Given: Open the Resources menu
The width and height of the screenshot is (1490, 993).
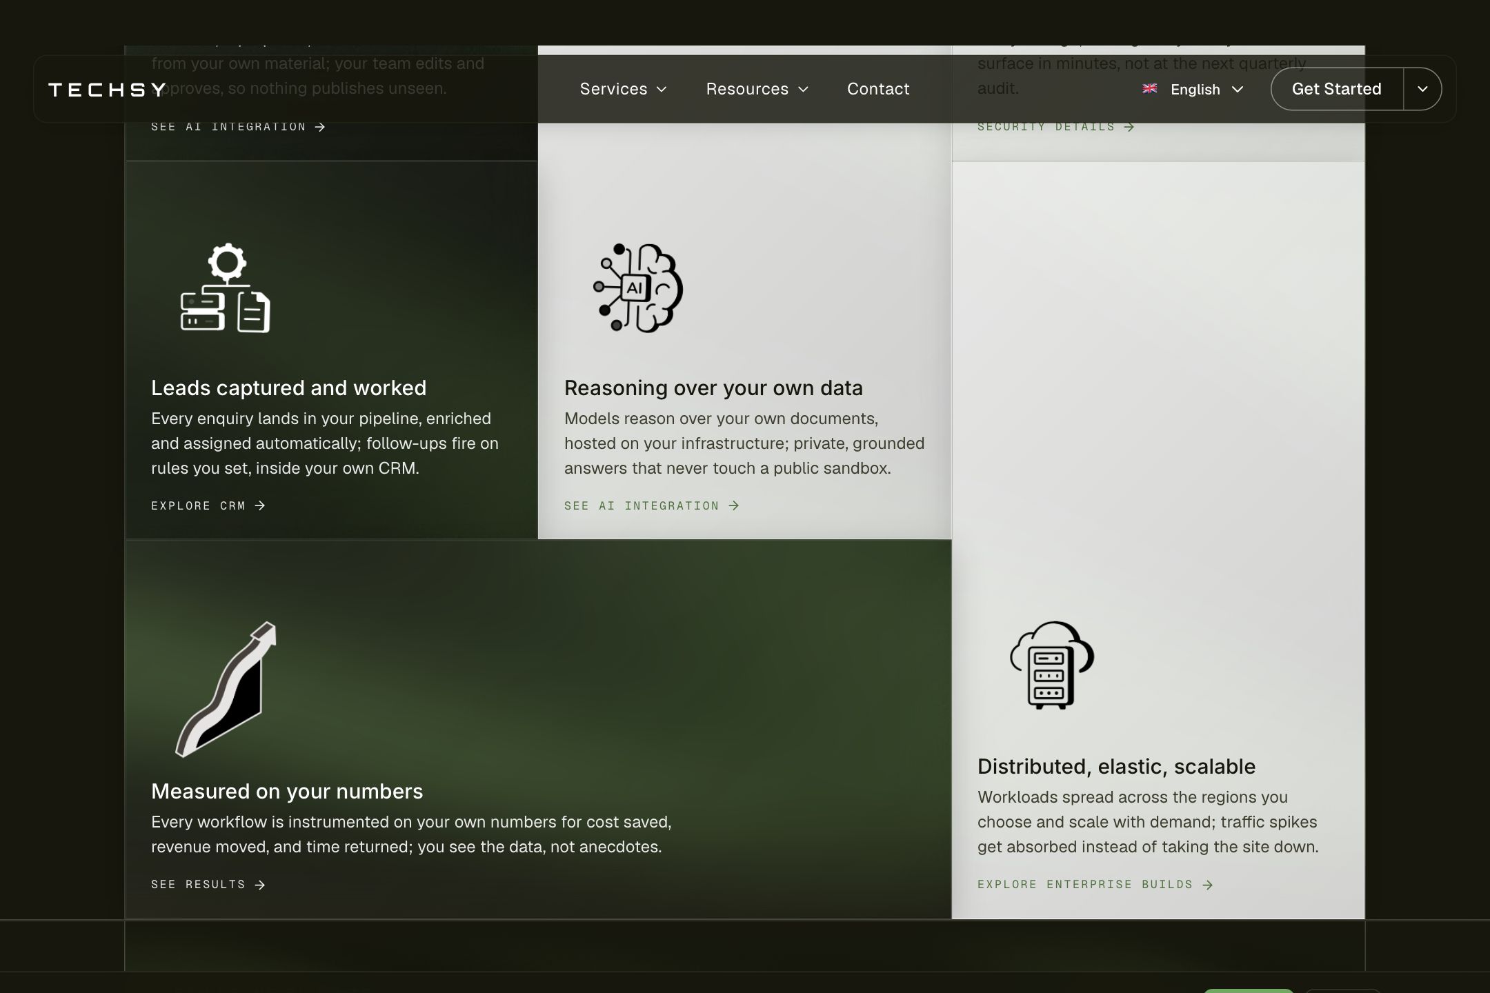Looking at the screenshot, I should [757, 89].
